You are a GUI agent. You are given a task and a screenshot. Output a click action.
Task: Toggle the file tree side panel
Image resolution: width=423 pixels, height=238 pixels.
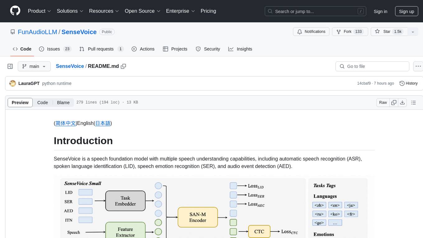click(x=10, y=66)
